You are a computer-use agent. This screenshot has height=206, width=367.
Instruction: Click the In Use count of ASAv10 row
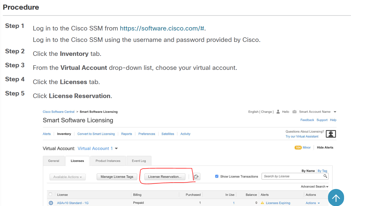coord(234,203)
